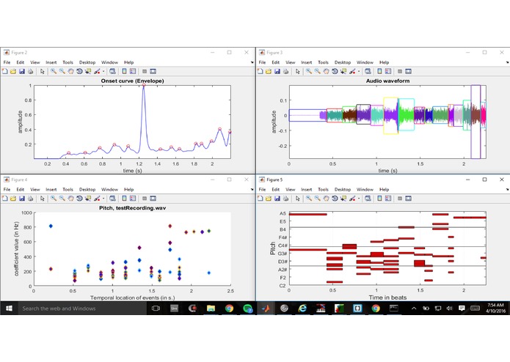The height and width of the screenshot is (362, 510).
Task: Click 'Search the web and Windows' field
Action: click(83, 308)
